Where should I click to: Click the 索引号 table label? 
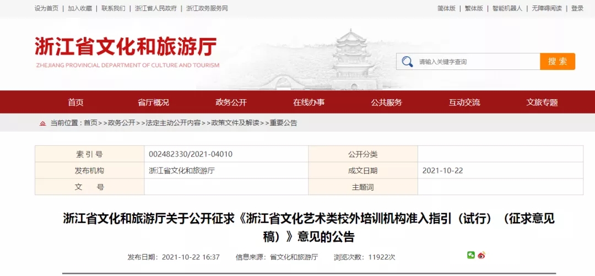tap(89, 154)
